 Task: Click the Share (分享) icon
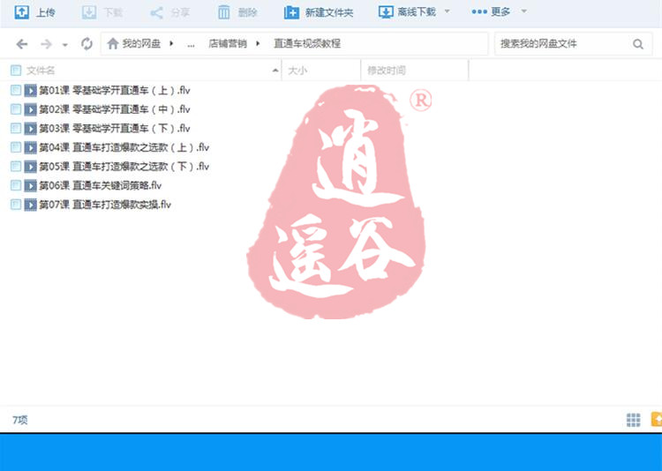click(156, 12)
